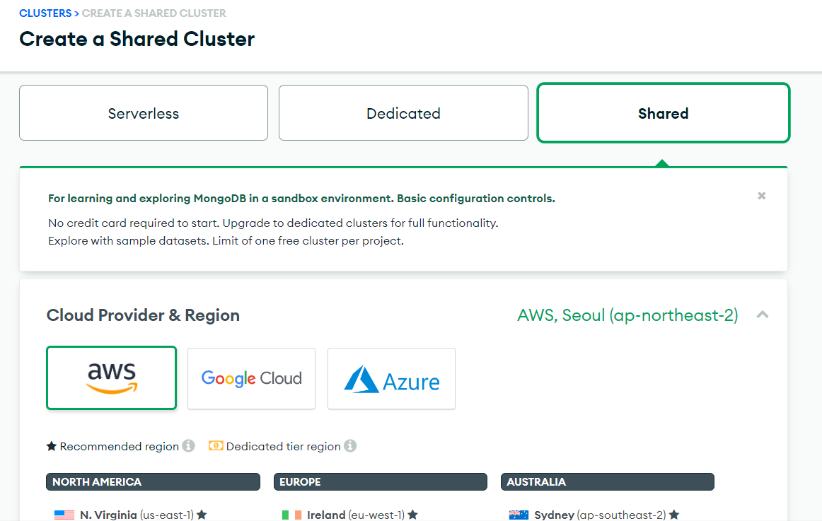Go back to the CLUSTERS breadcrumb link
Screen dimensions: 822x521
tap(45, 13)
